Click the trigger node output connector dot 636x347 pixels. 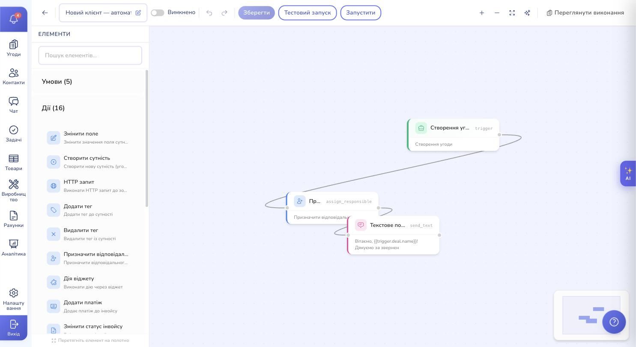[499, 135]
